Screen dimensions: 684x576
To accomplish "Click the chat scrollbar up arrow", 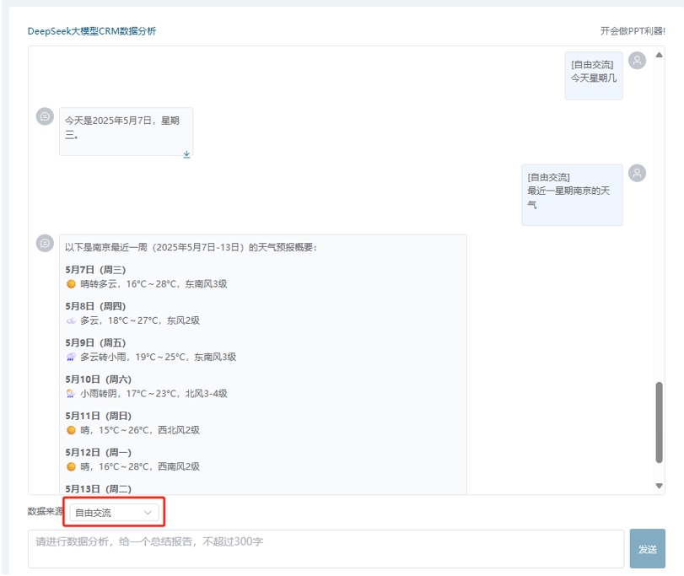I will click(x=660, y=55).
